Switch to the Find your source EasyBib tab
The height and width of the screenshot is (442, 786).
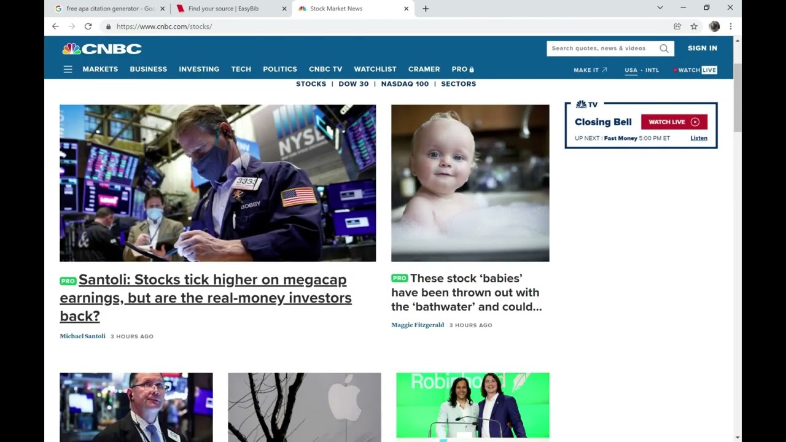[x=232, y=9]
